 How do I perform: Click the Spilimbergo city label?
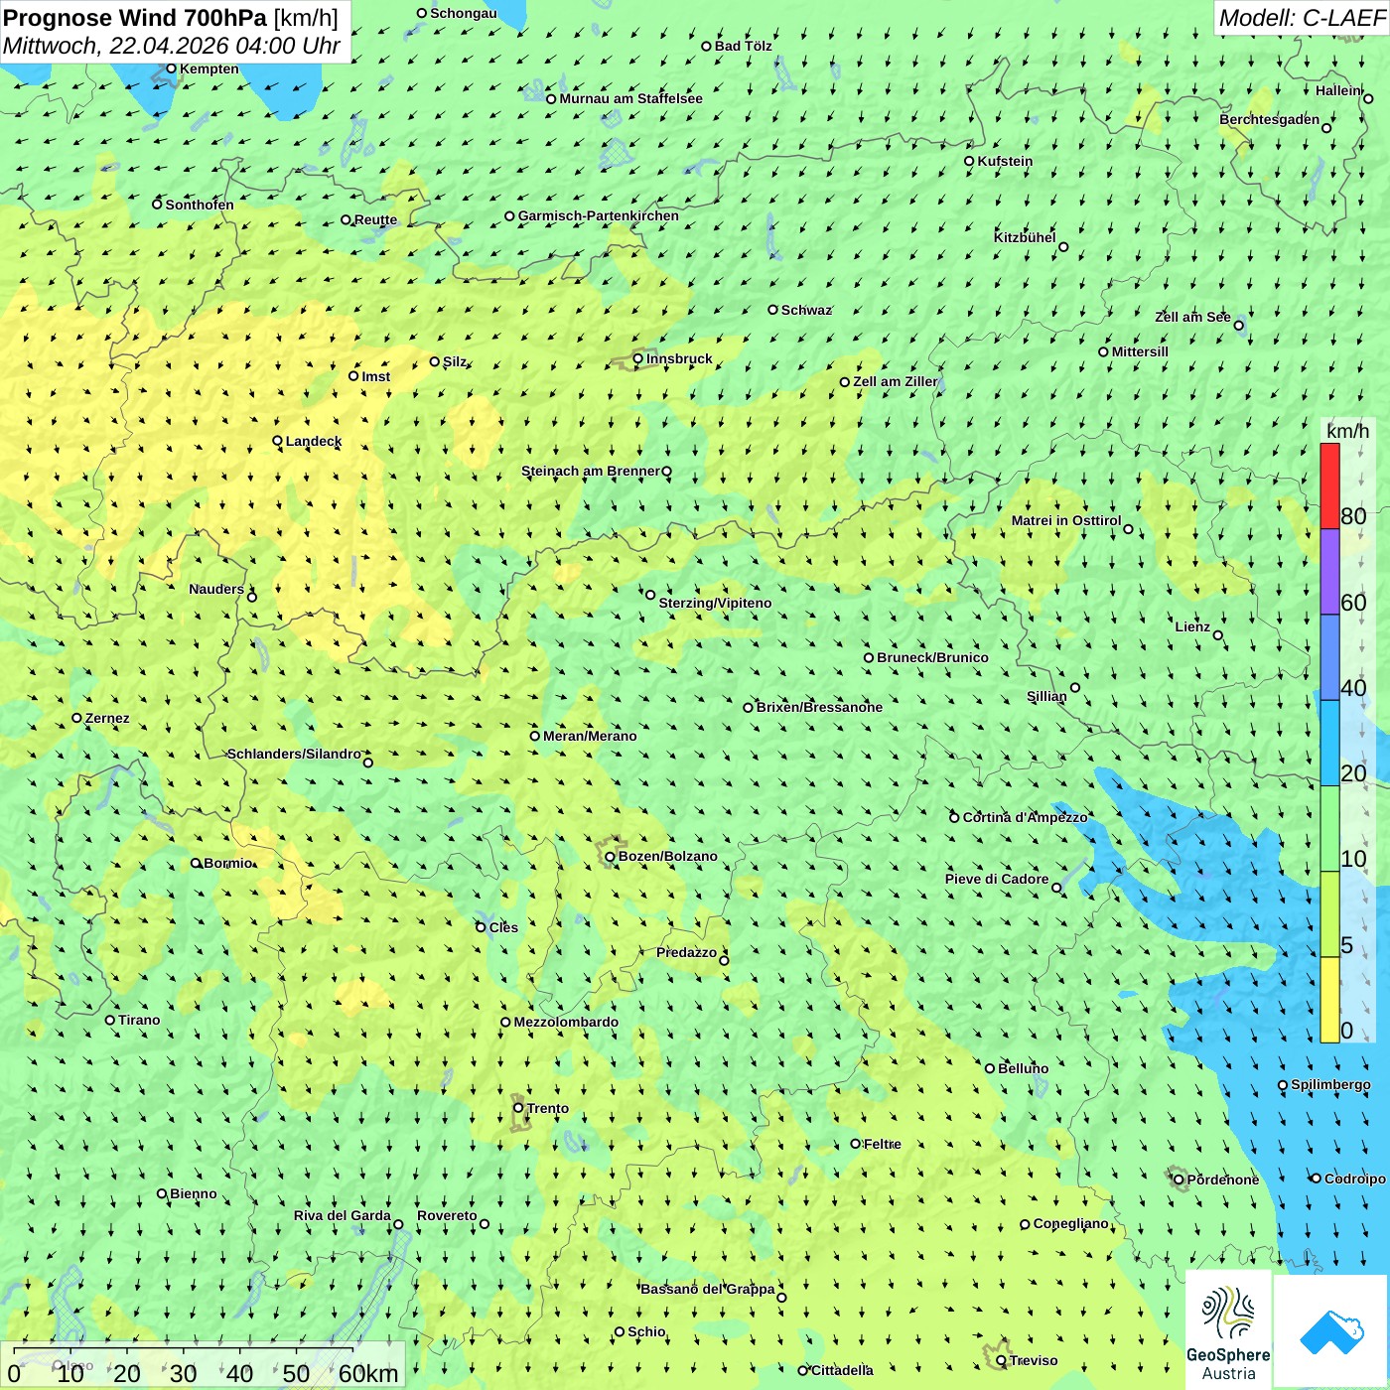click(x=1330, y=1084)
